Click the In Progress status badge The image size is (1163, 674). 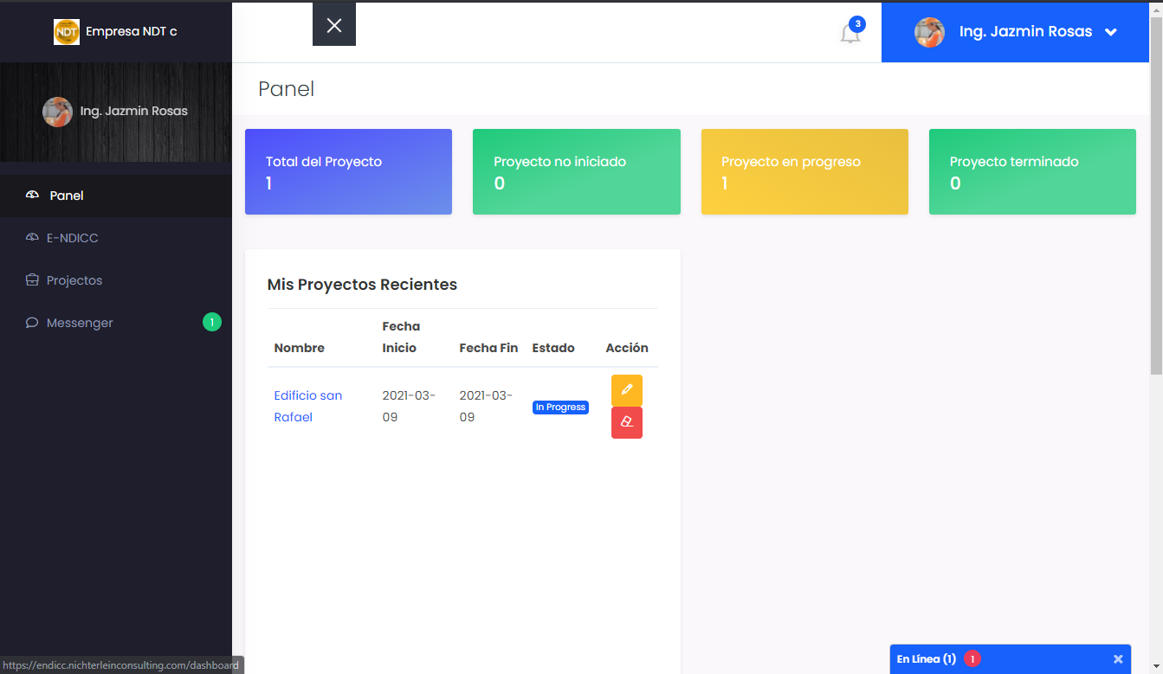560,408
